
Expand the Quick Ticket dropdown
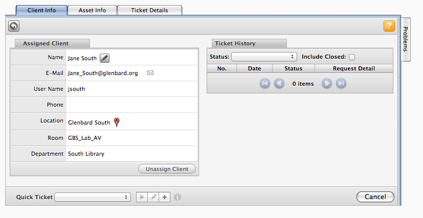point(93,197)
